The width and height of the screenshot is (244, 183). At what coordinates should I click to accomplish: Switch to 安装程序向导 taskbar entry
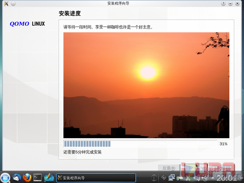click(96, 178)
